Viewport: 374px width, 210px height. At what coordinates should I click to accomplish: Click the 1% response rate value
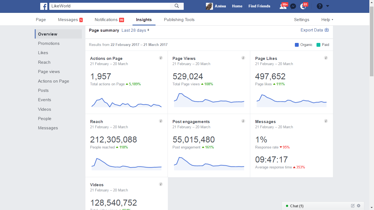(261, 140)
